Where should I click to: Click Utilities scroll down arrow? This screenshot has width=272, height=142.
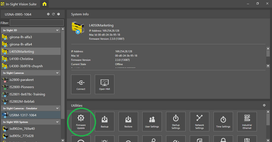268,141
